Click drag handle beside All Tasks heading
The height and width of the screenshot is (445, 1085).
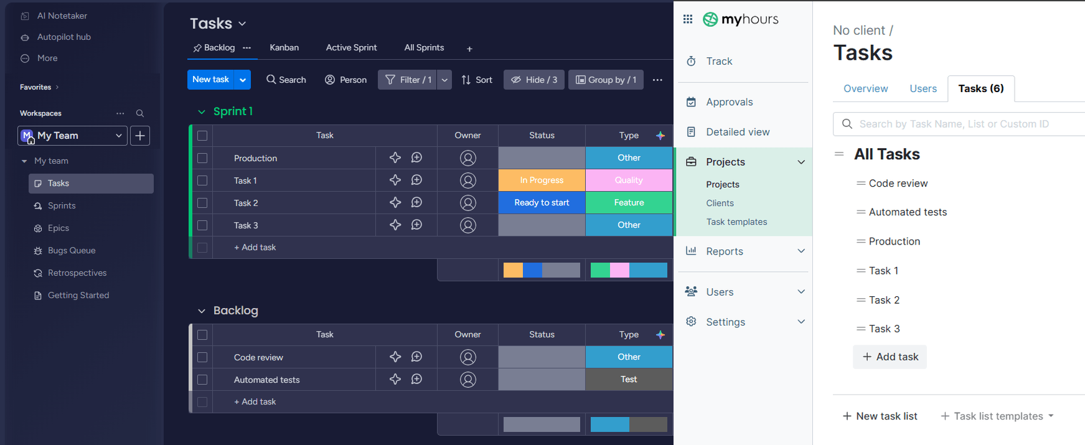click(x=839, y=154)
